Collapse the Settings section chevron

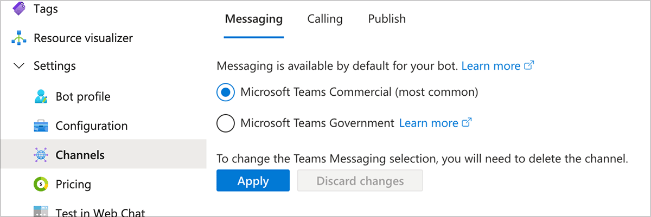click(x=19, y=66)
